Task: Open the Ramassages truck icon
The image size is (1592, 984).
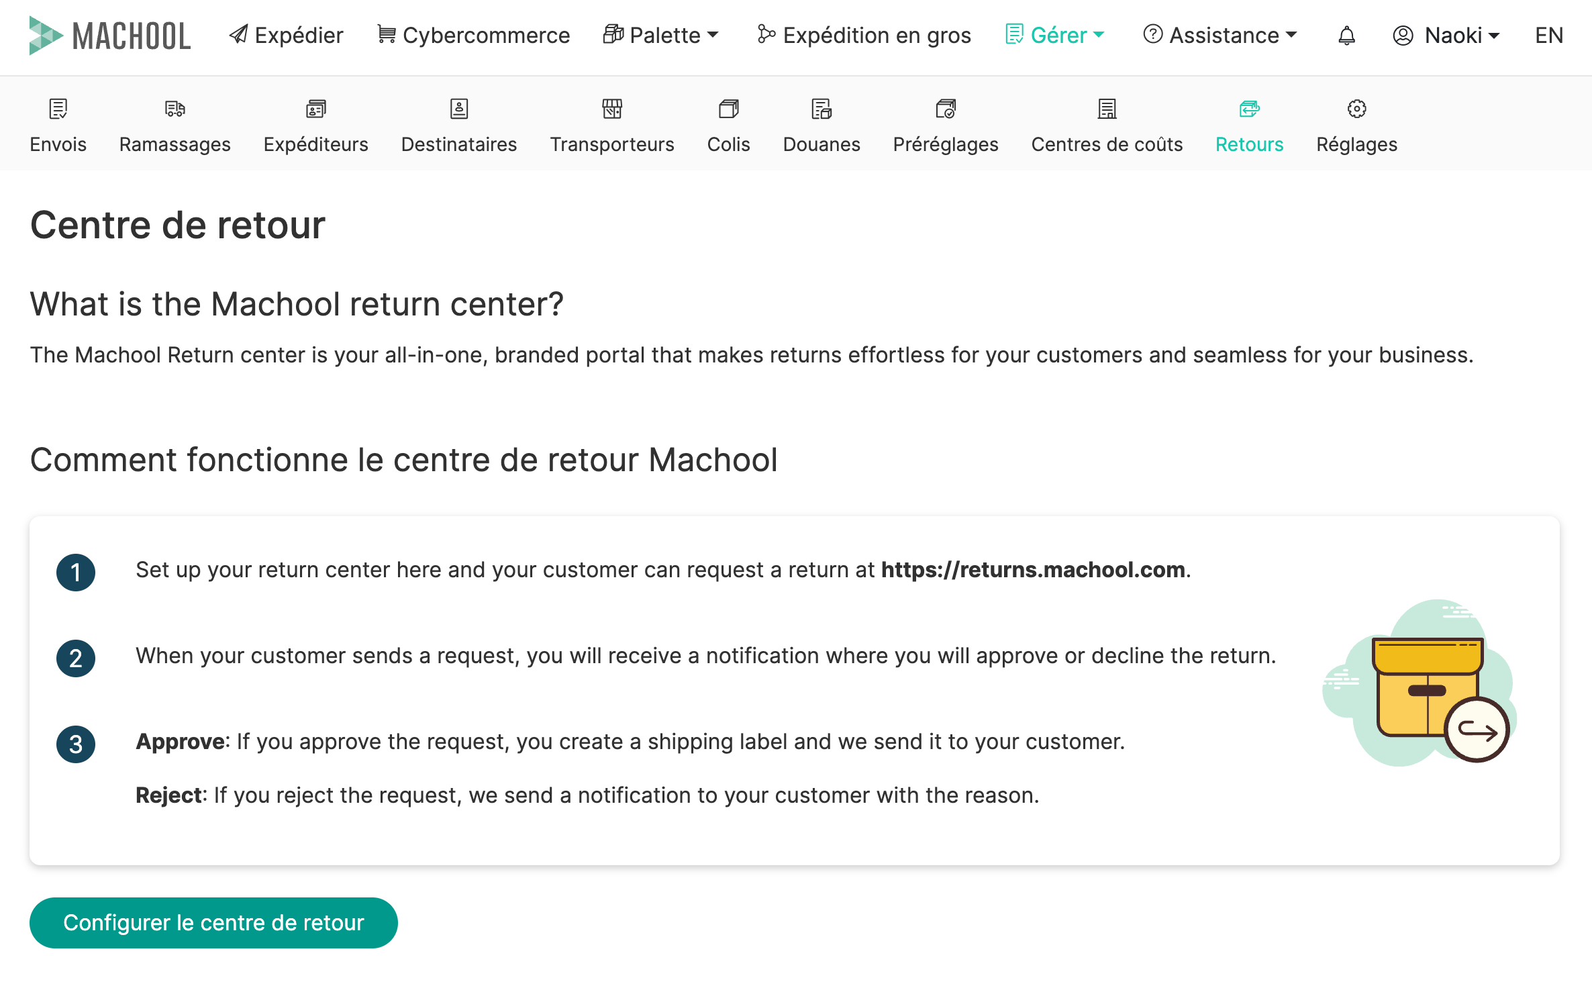Action: tap(175, 109)
